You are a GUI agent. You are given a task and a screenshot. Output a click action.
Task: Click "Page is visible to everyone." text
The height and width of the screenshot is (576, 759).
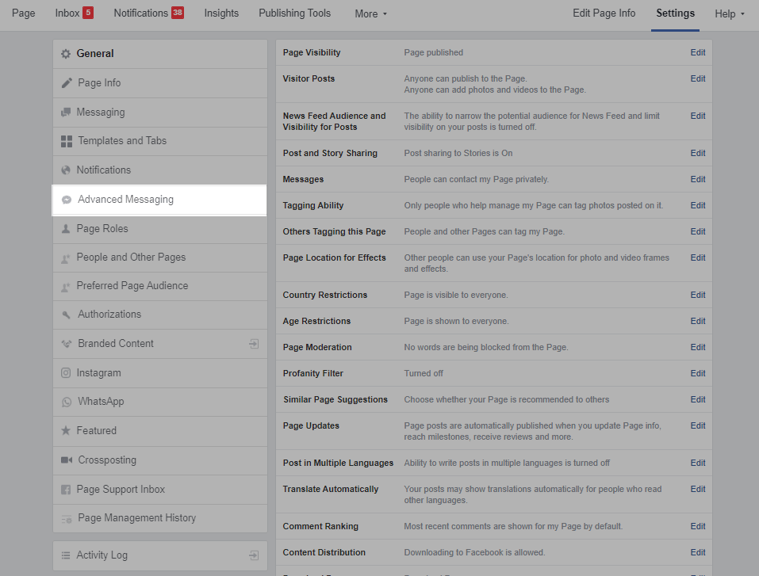(x=456, y=295)
